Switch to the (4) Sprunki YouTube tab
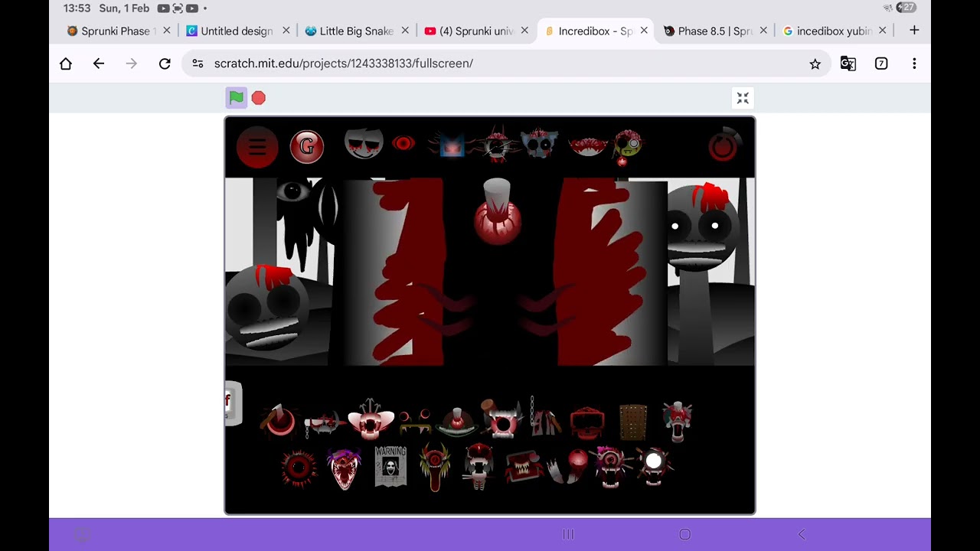Viewport: 980px width, 551px height. 476,31
